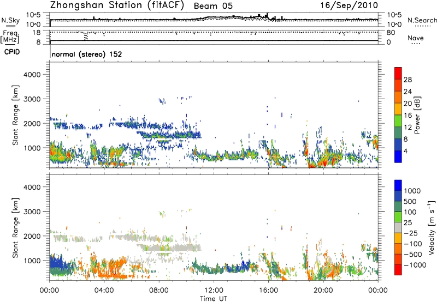Viewport: 437px width, 302px height.
Task: Click the 'N.Search' legend label
Action: tap(422, 20)
